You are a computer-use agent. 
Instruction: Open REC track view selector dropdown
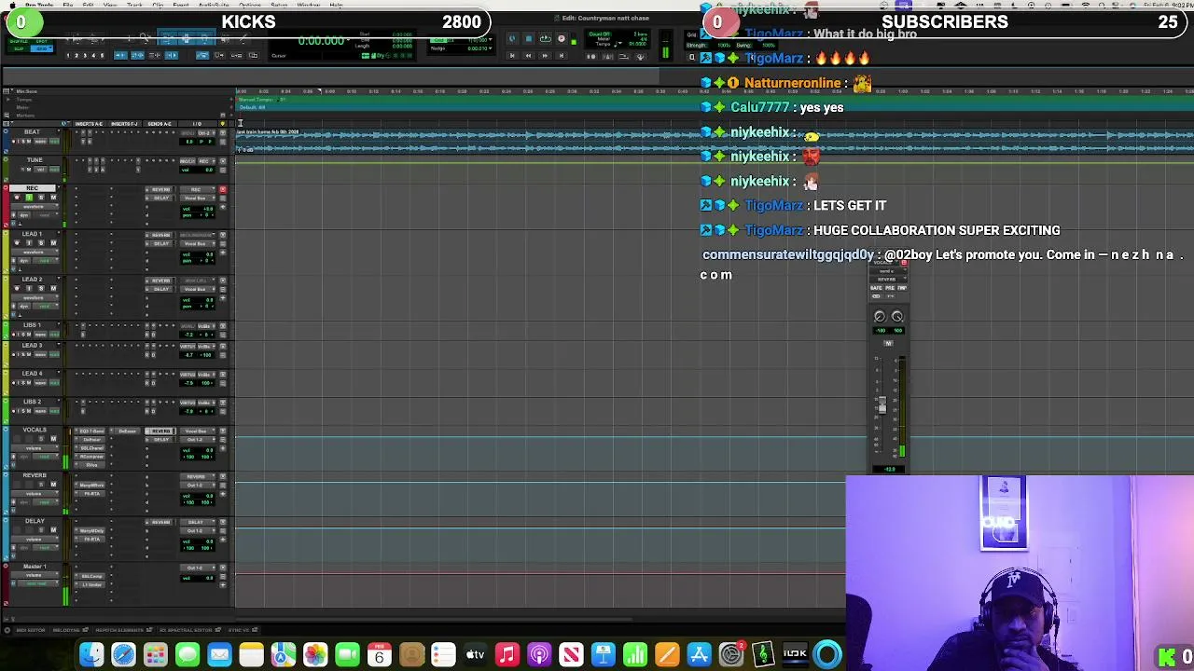(x=35, y=207)
